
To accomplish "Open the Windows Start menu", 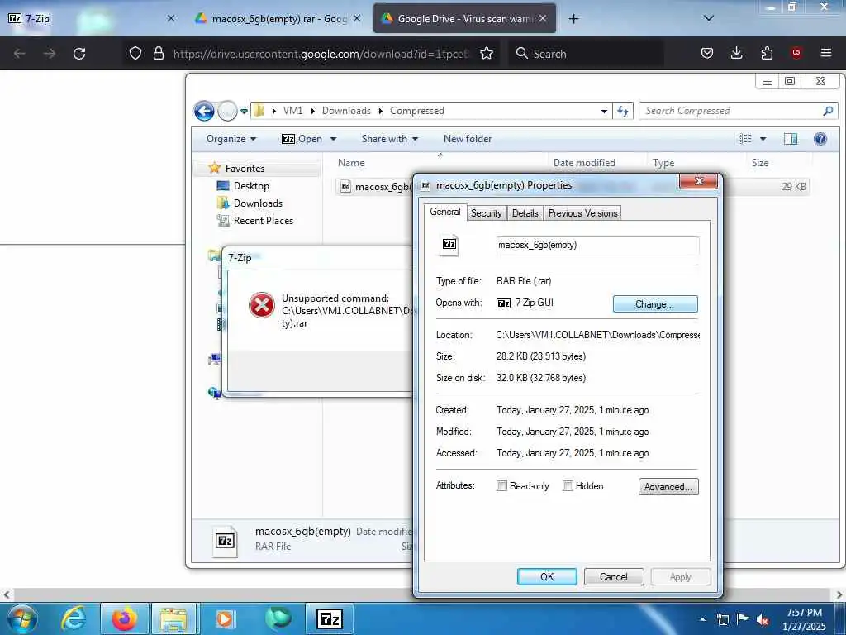I will pos(22,618).
